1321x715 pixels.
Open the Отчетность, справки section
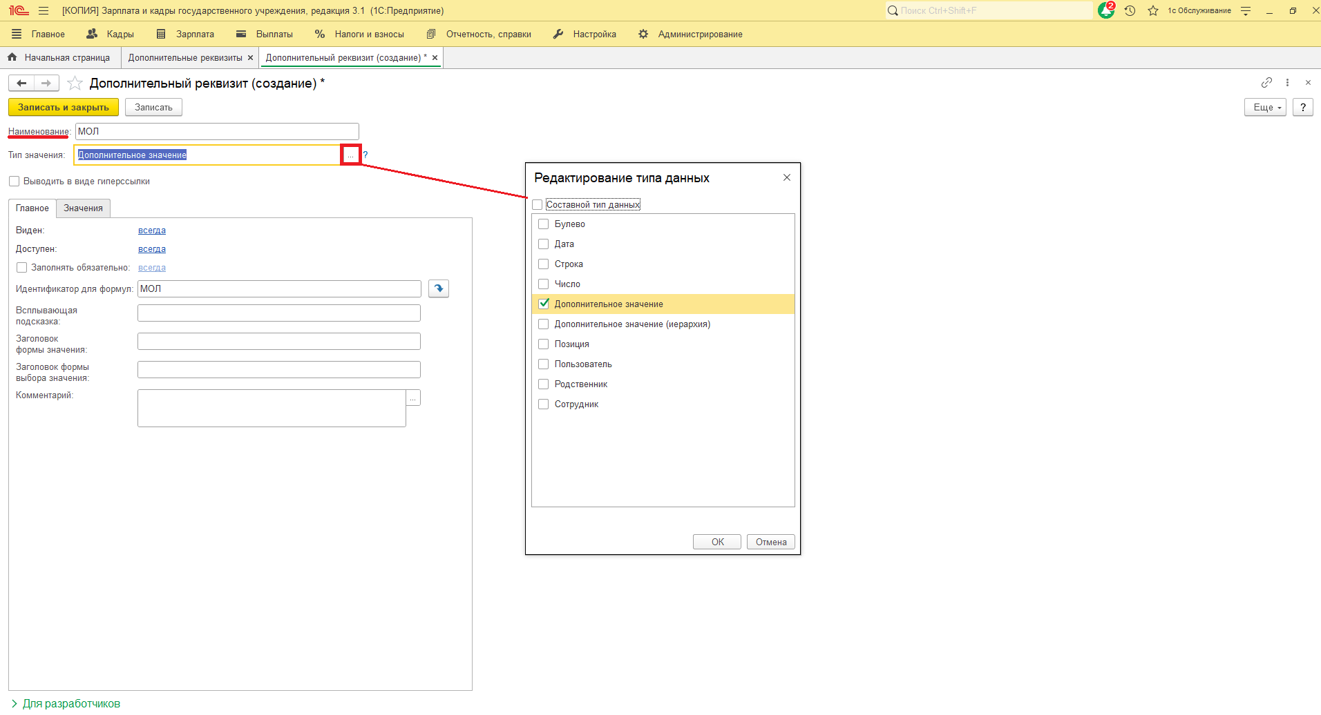tap(479, 34)
